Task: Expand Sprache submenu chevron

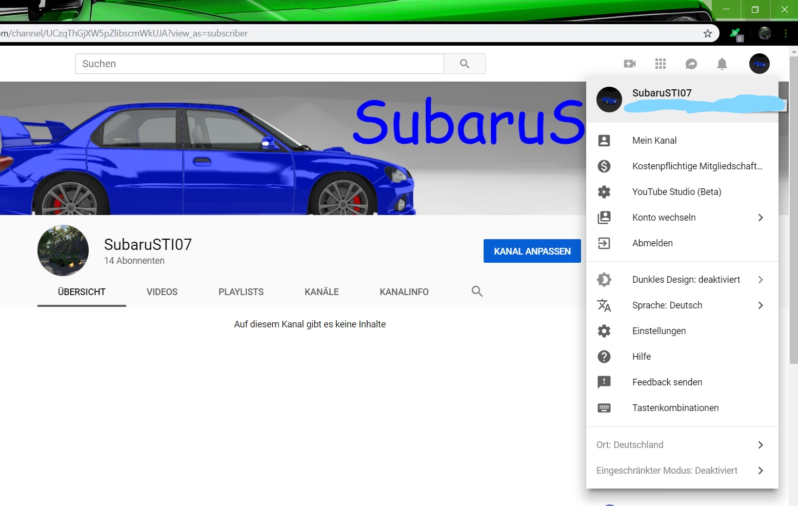Action: [761, 305]
